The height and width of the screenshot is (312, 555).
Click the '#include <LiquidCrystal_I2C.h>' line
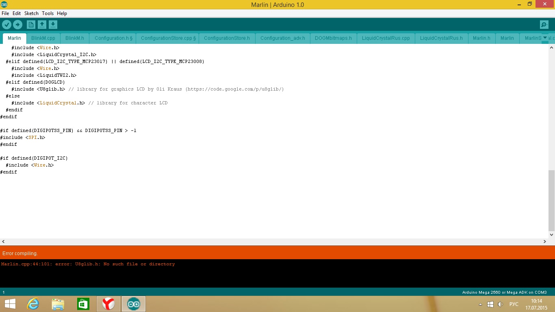click(54, 54)
